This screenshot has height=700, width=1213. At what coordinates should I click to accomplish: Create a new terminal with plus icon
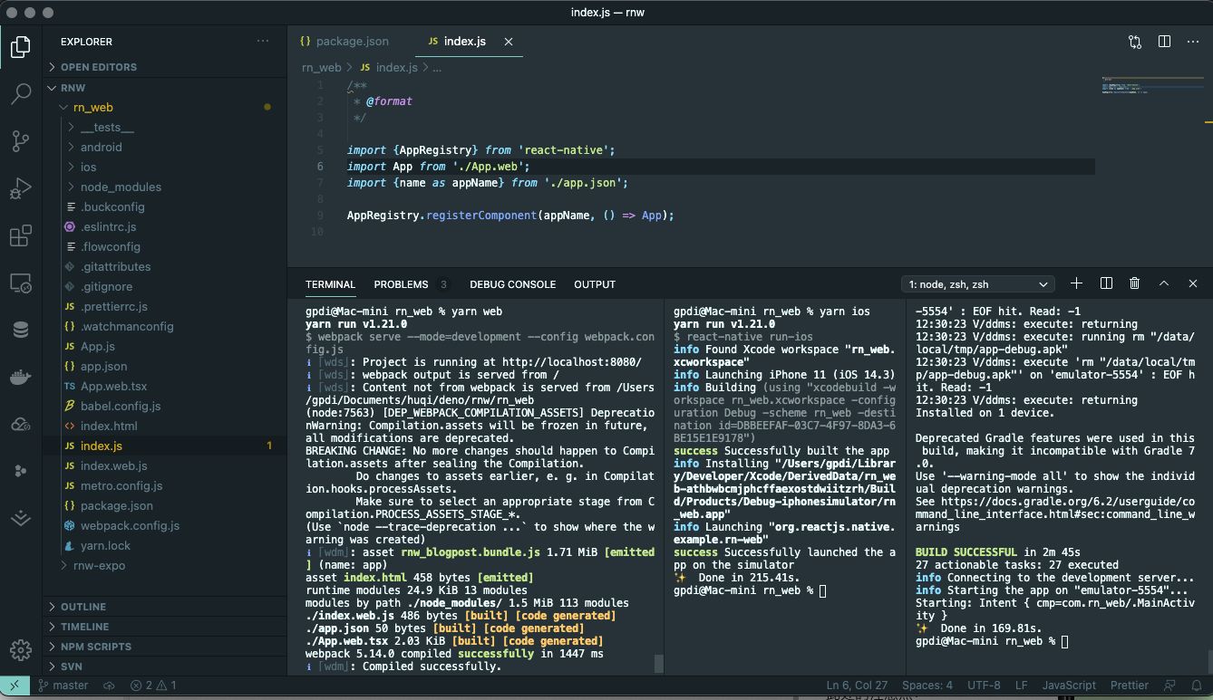(1076, 283)
